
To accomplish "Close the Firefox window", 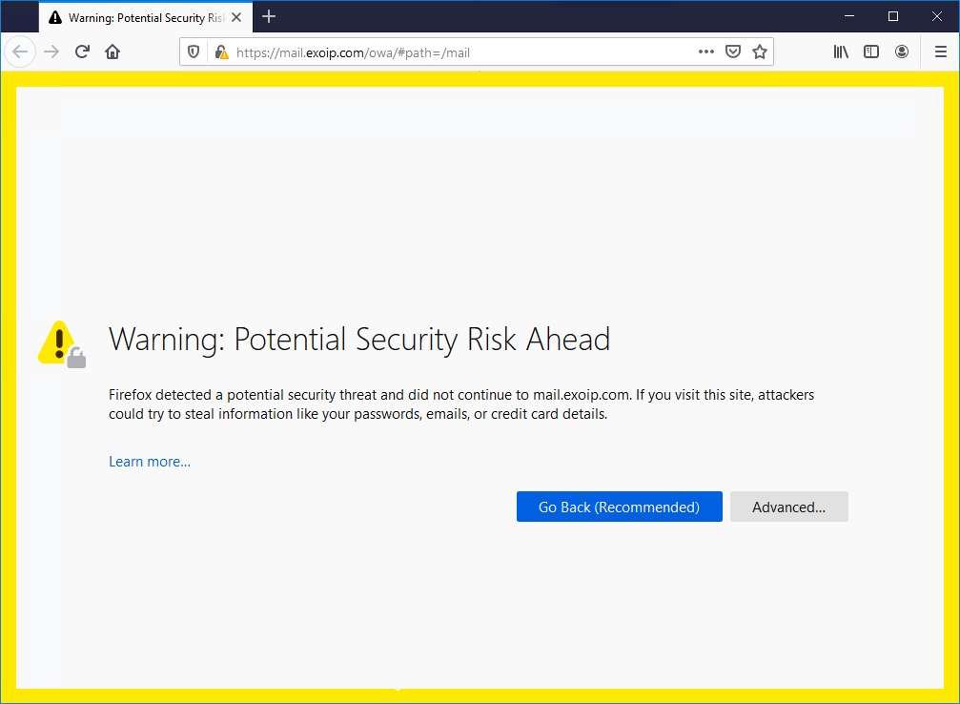I will pyautogui.click(x=937, y=16).
